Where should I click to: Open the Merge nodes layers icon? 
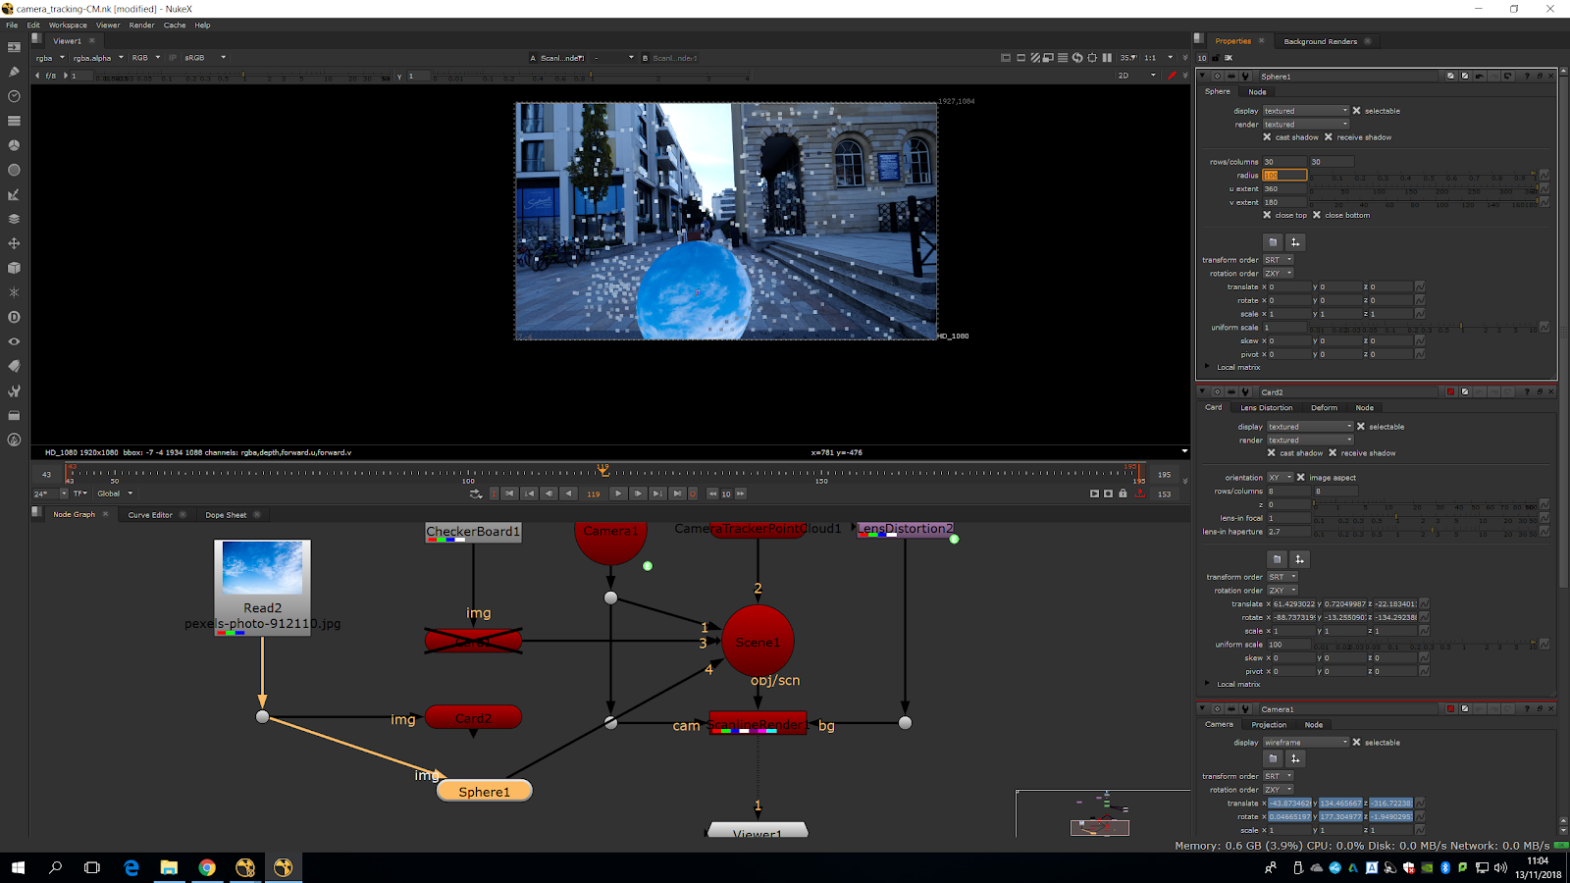14,219
